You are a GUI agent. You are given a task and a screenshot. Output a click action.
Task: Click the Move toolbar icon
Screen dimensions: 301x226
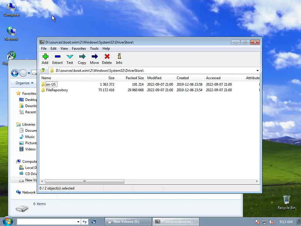click(94, 56)
